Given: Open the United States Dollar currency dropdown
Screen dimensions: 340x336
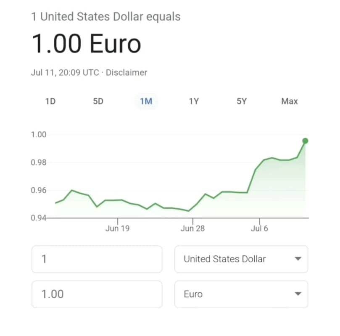Looking at the screenshot, I should pos(241,259).
